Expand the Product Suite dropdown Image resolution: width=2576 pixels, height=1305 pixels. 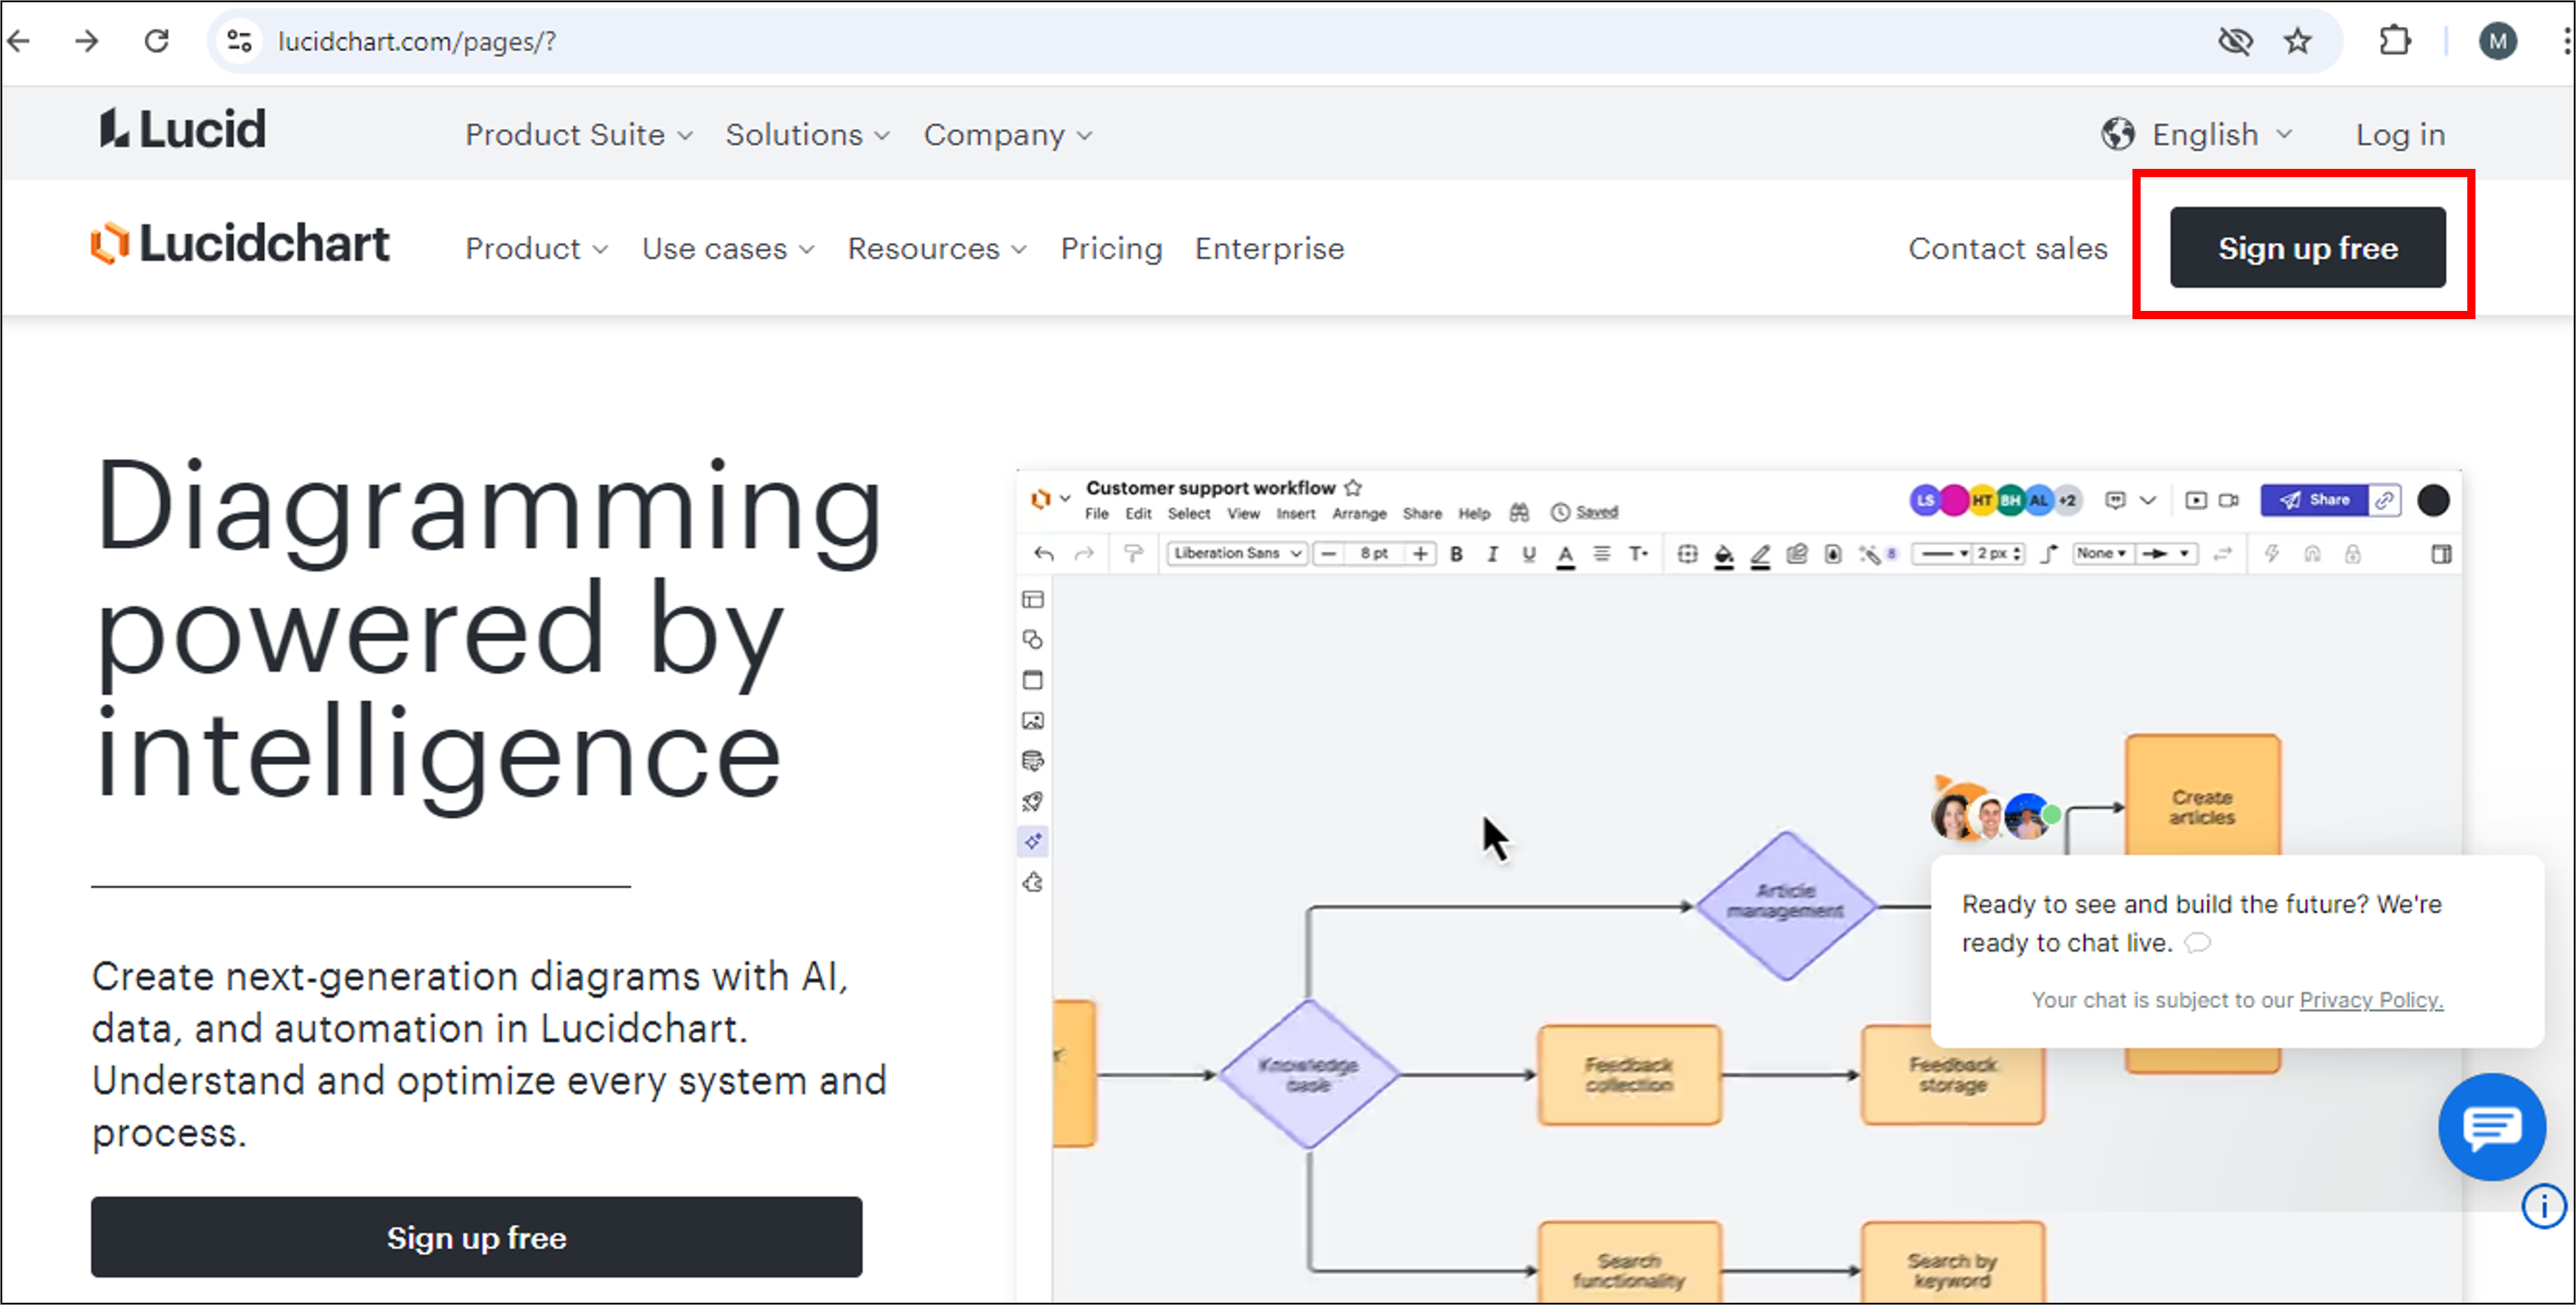click(x=578, y=135)
